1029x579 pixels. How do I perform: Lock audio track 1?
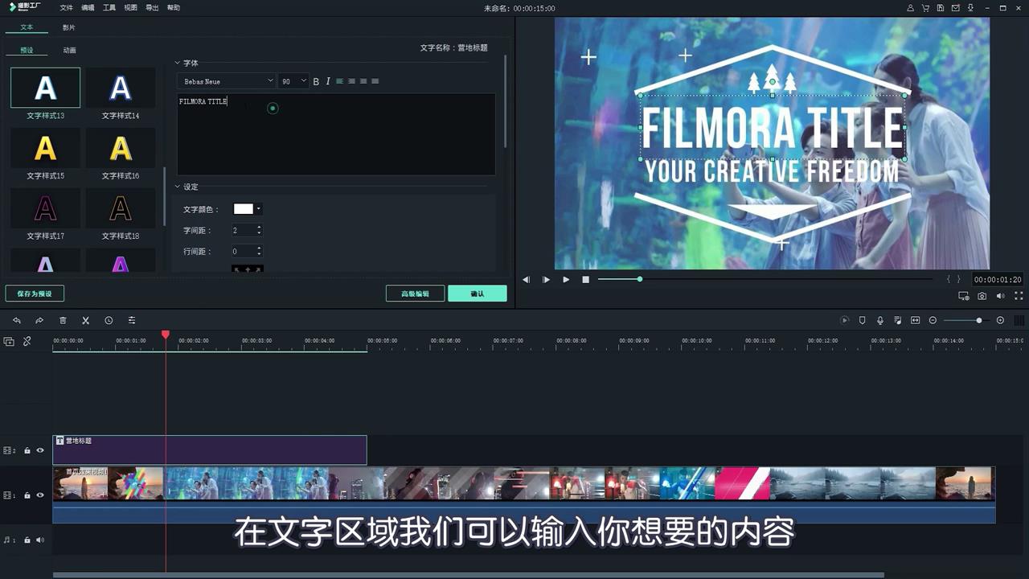point(27,540)
